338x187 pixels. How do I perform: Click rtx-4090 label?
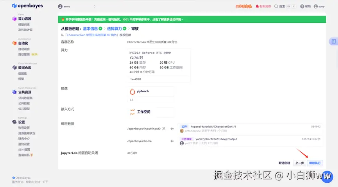coord(135,79)
